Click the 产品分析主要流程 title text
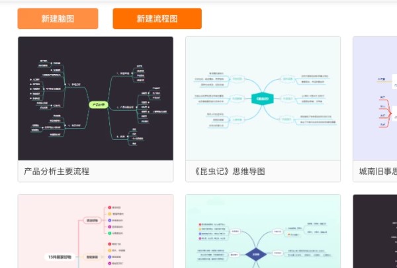397x268 pixels. (57, 172)
